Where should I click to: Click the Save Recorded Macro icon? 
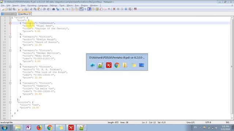coord(130,9)
